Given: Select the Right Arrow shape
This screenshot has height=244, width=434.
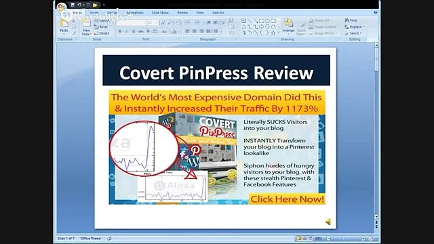Looking at the screenshot, I should point(261,27).
